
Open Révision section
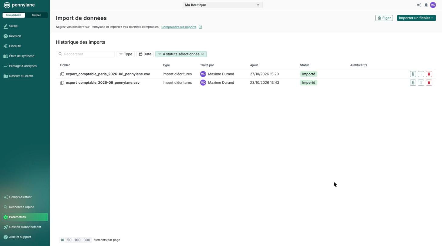pos(25,36)
